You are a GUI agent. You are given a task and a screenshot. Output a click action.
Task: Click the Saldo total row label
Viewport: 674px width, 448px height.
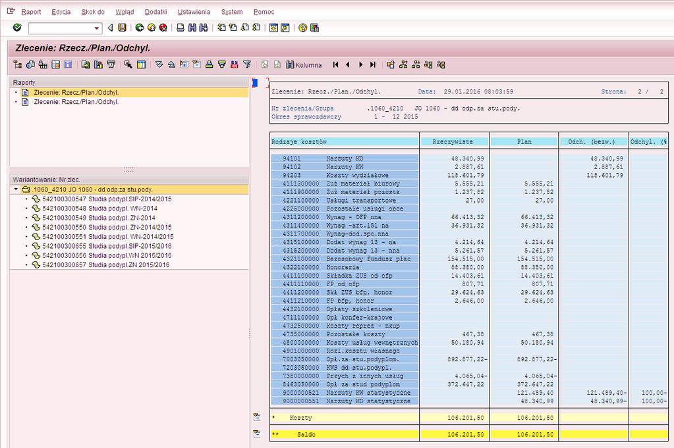click(x=306, y=434)
